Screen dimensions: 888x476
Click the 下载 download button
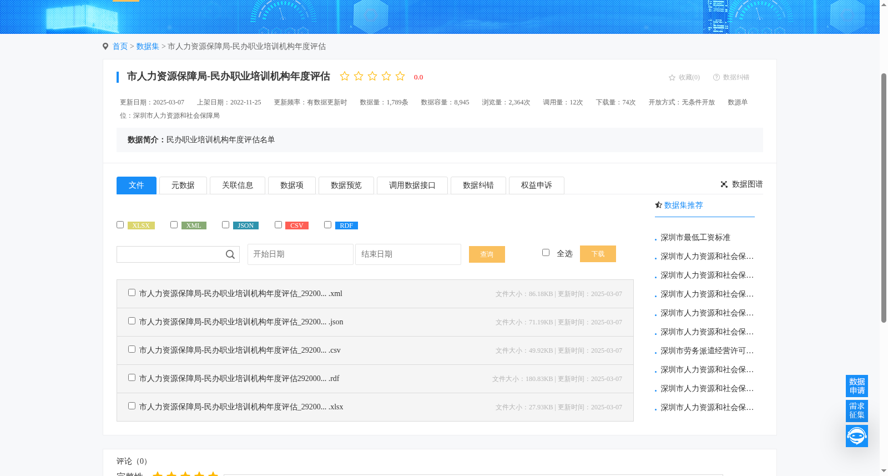point(598,254)
